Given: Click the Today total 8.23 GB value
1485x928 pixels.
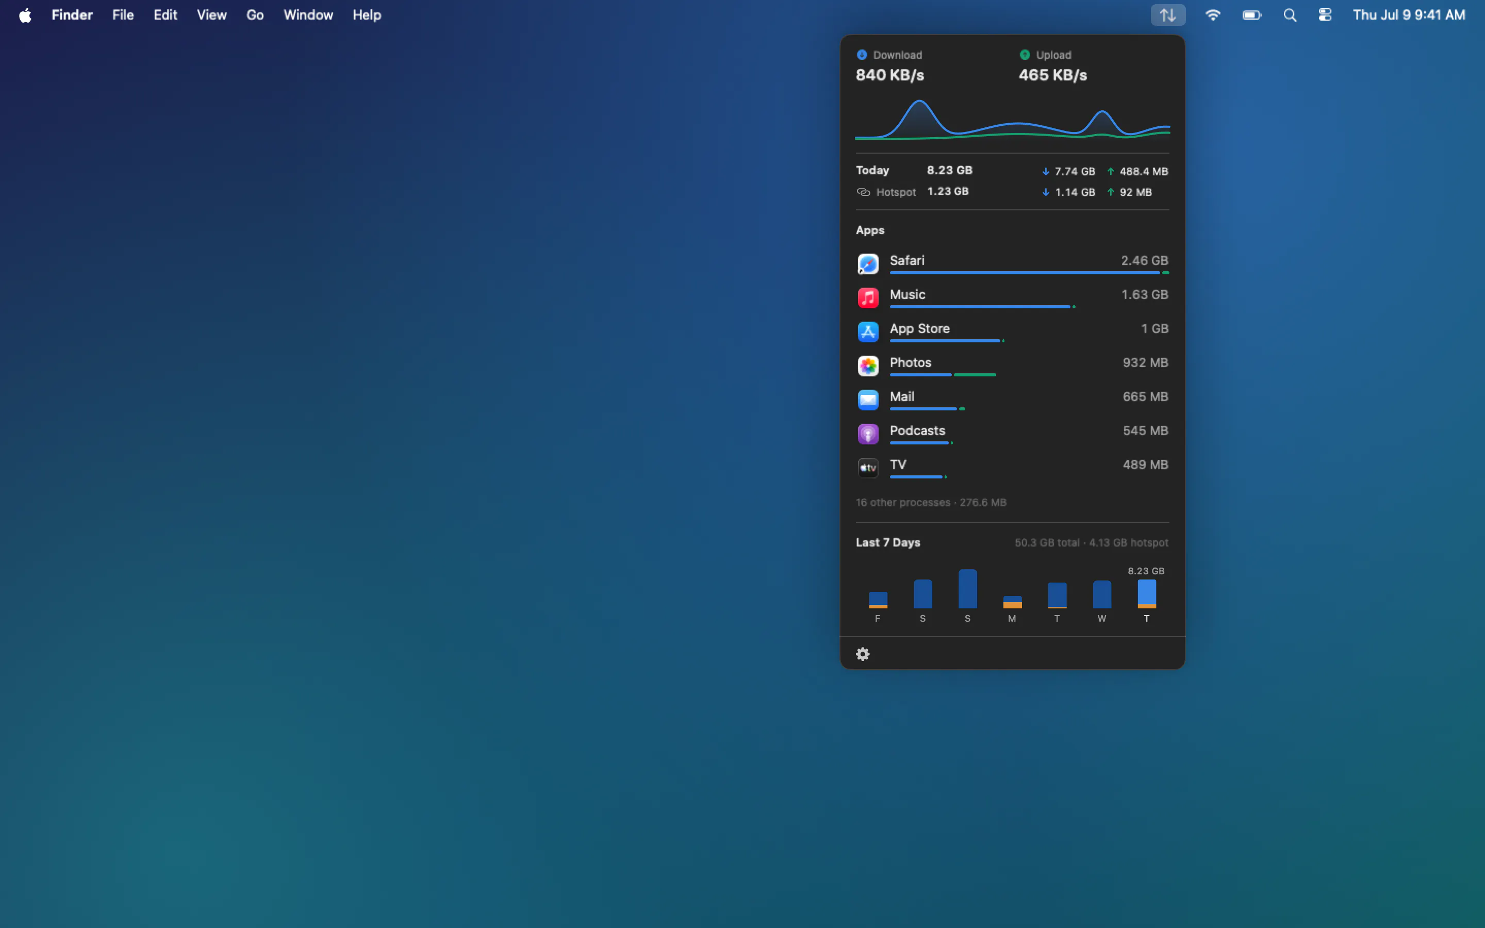Looking at the screenshot, I should (x=949, y=170).
